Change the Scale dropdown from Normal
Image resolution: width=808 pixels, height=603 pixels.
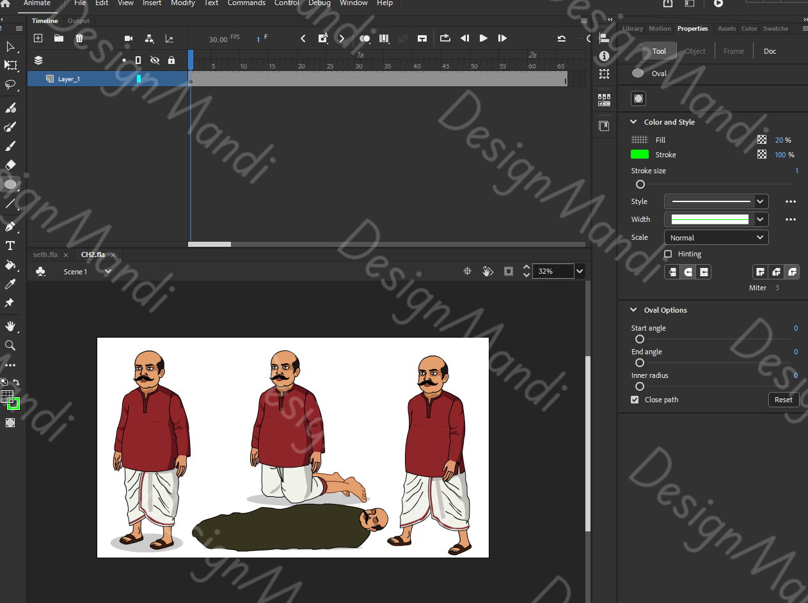[716, 237]
